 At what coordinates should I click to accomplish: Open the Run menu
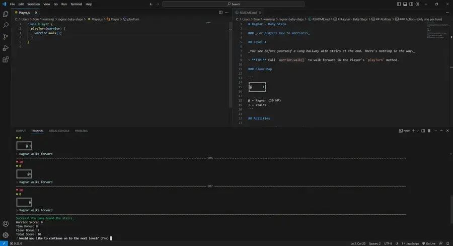64,4
